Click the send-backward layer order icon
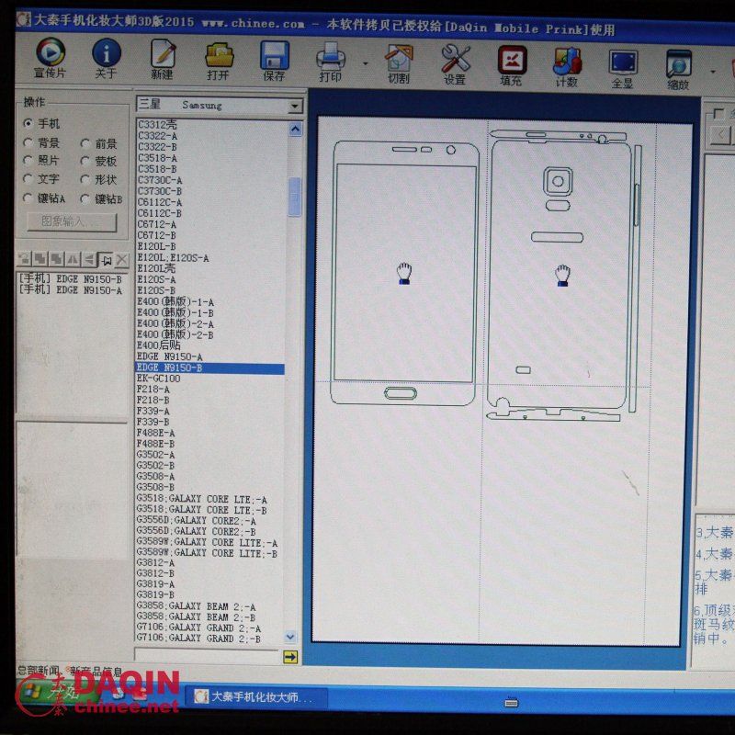735x735 pixels. tap(57, 258)
